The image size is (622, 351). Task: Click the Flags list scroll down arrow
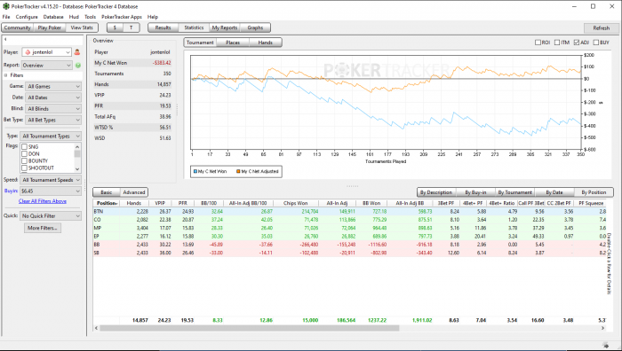pyautogui.click(x=77, y=169)
